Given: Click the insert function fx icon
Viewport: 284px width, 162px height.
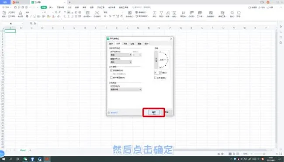Looking at the screenshot, I should (35, 24).
